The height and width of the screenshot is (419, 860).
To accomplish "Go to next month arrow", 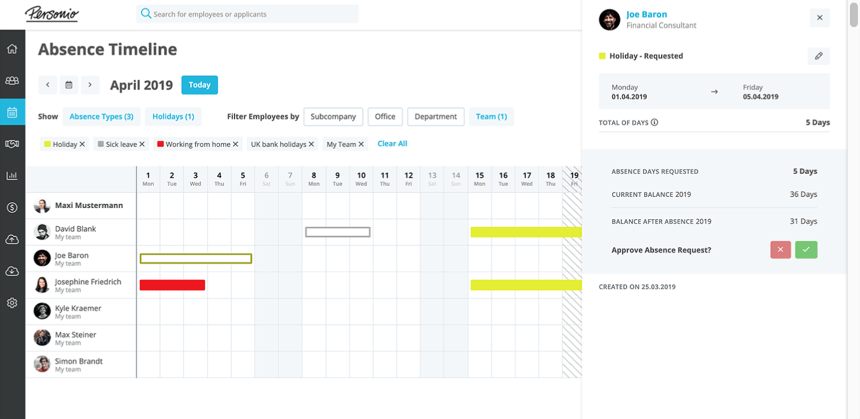I will tap(90, 85).
